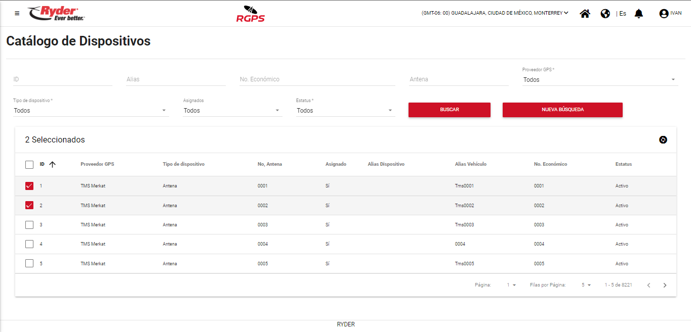Uncheck the checkbox for device row 1

[29, 186]
